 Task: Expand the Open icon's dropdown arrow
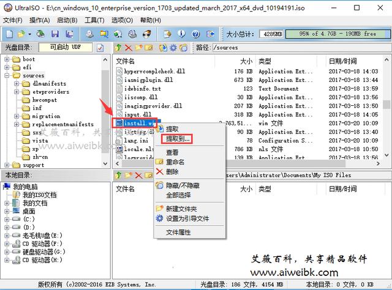29,34
